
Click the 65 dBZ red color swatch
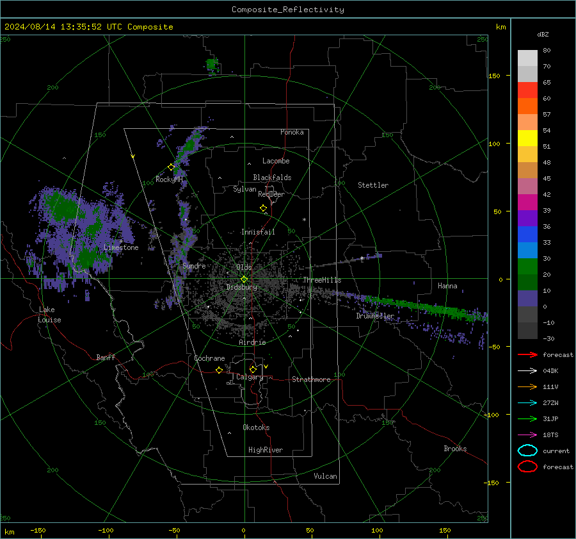click(527, 90)
